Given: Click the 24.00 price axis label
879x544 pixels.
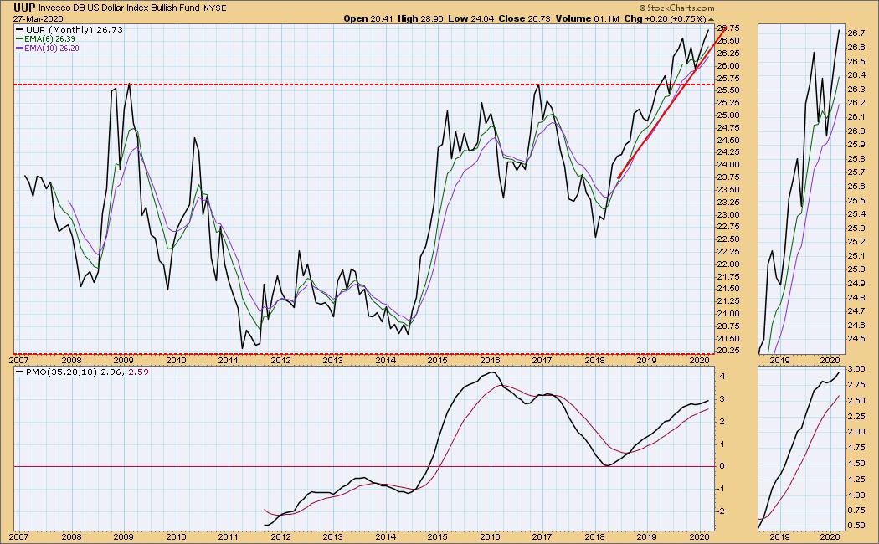Looking at the screenshot, I should [x=727, y=165].
